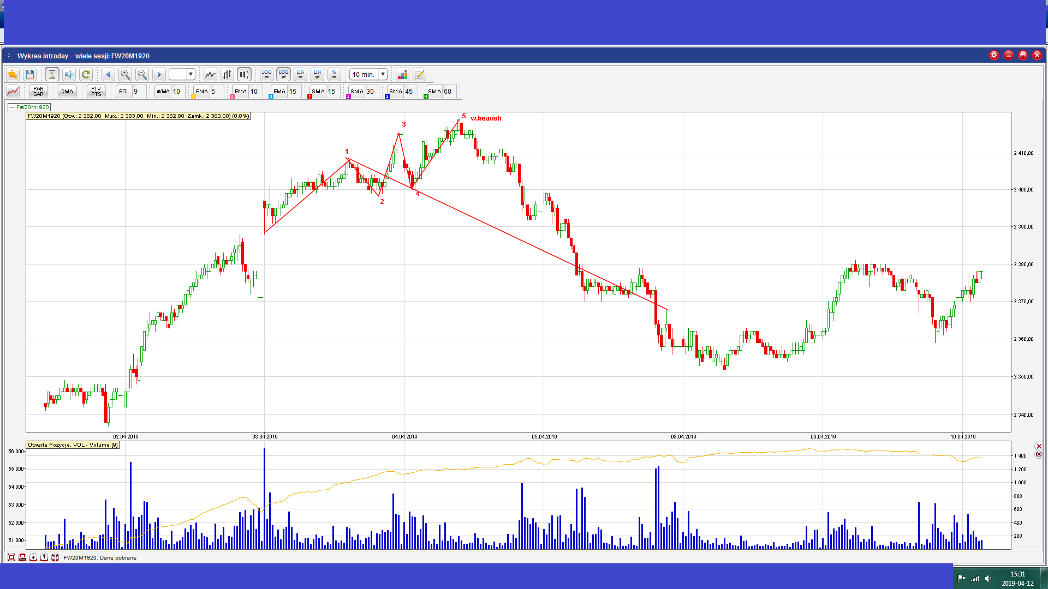Zoom out with the magnifier minus icon

[142, 74]
